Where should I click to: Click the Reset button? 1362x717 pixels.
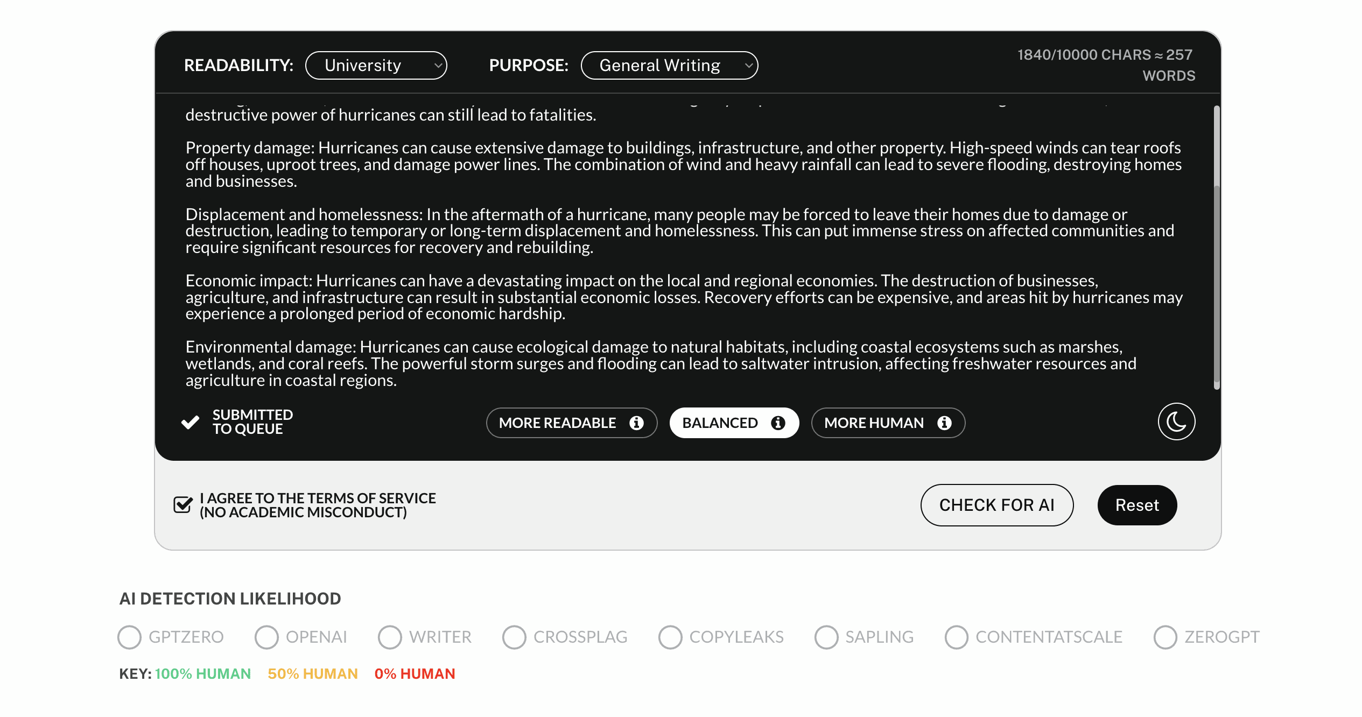(x=1137, y=504)
